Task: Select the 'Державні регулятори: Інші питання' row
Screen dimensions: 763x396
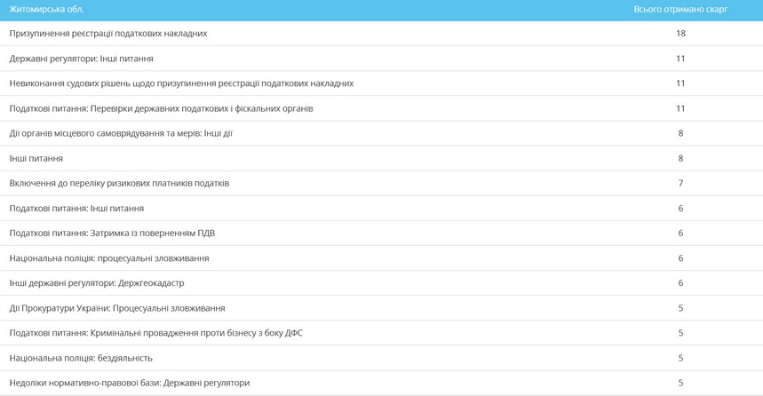Action: (82, 59)
